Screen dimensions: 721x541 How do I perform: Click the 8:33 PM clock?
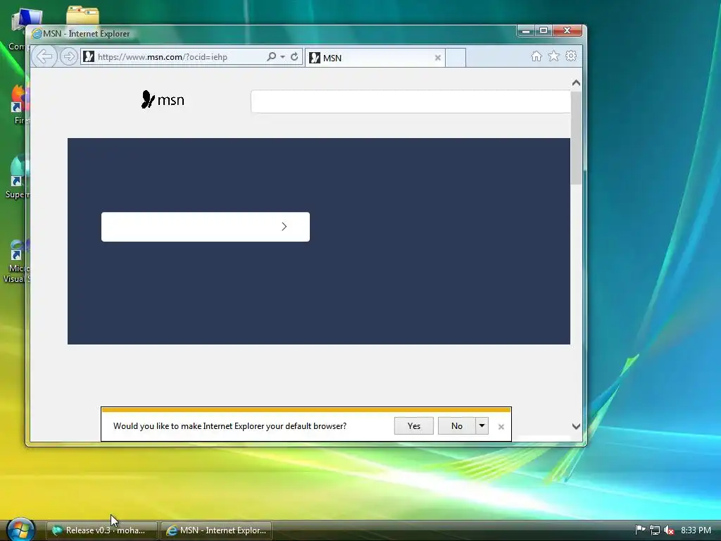pos(696,530)
